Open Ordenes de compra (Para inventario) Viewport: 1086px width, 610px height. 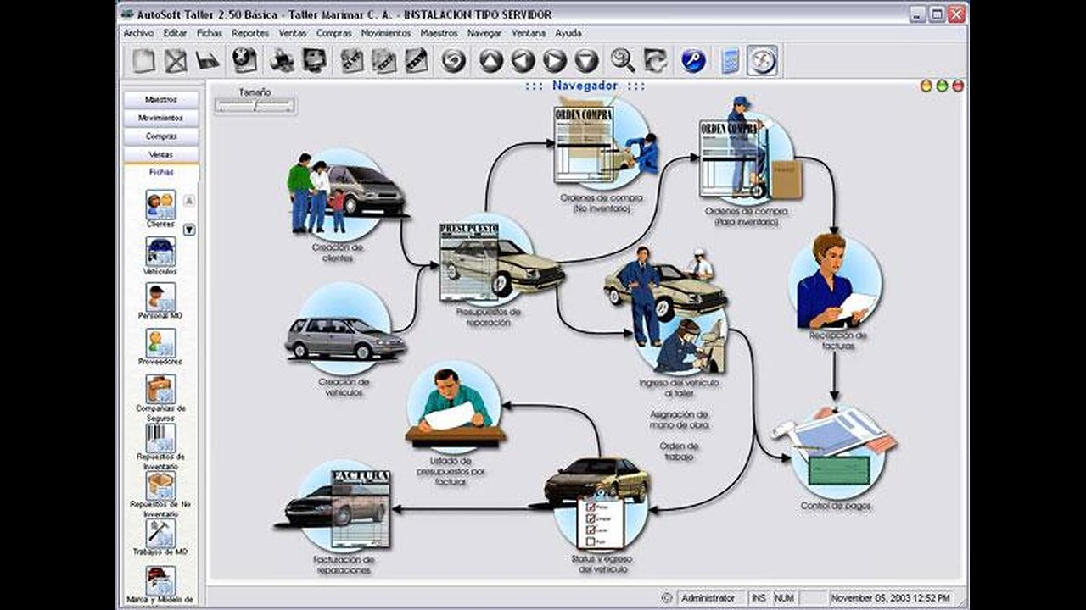tap(749, 149)
